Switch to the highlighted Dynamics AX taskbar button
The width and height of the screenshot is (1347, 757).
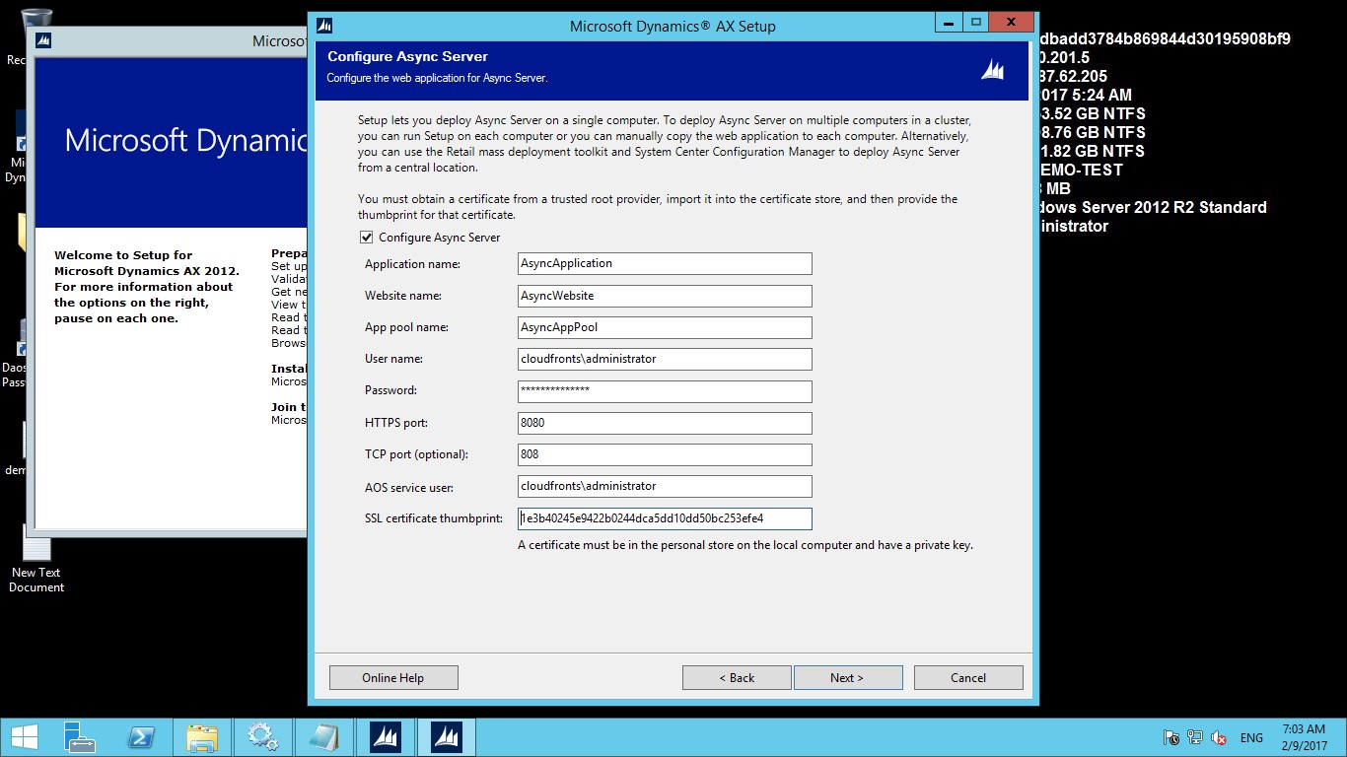point(447,737)
